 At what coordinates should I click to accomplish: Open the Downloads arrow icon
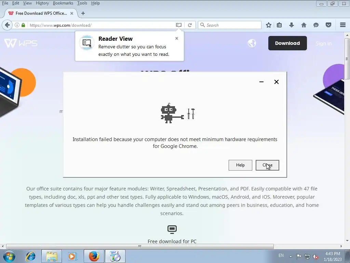291,25
